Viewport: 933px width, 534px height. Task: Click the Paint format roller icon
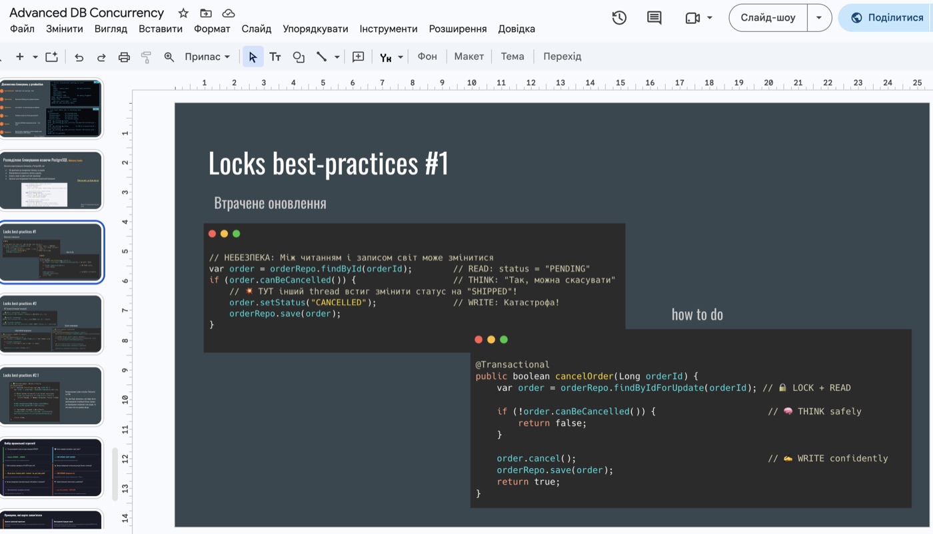pyautogui.click(x=147, y=57)
